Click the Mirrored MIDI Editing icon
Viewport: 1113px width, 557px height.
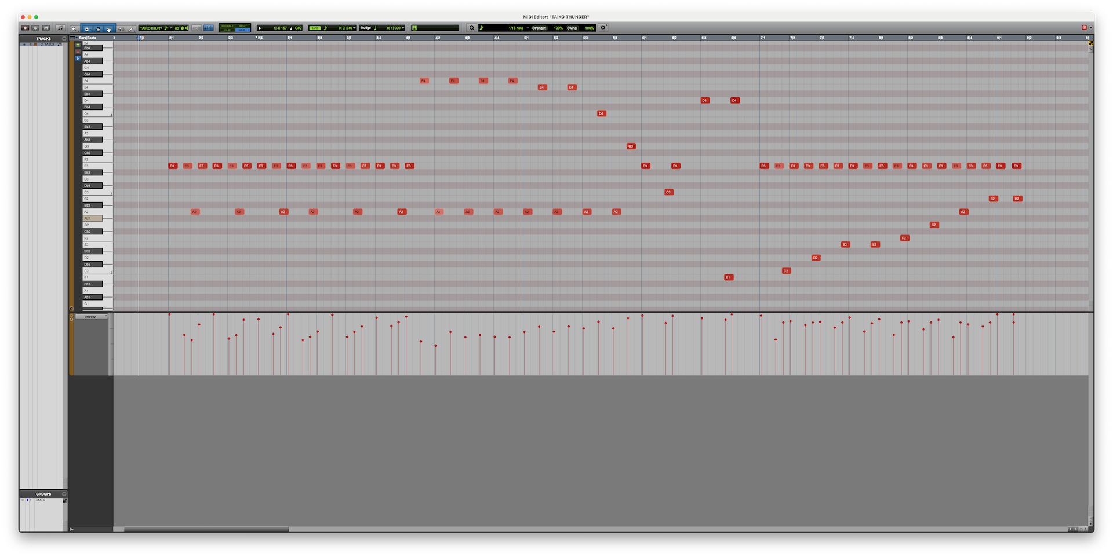pos(197,28)
